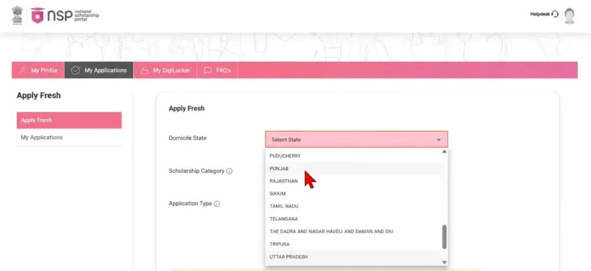Viewport: 591px width, 271px height.
Task: Choose PUDUCHERRY from the state list
Action: (353, 156)
